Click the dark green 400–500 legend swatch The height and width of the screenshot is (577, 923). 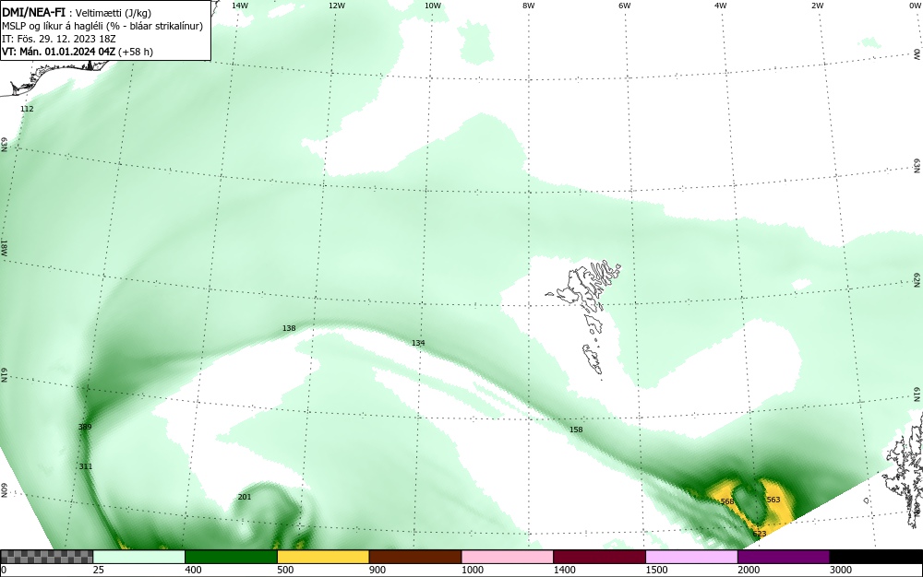click(x=231, y=557)
